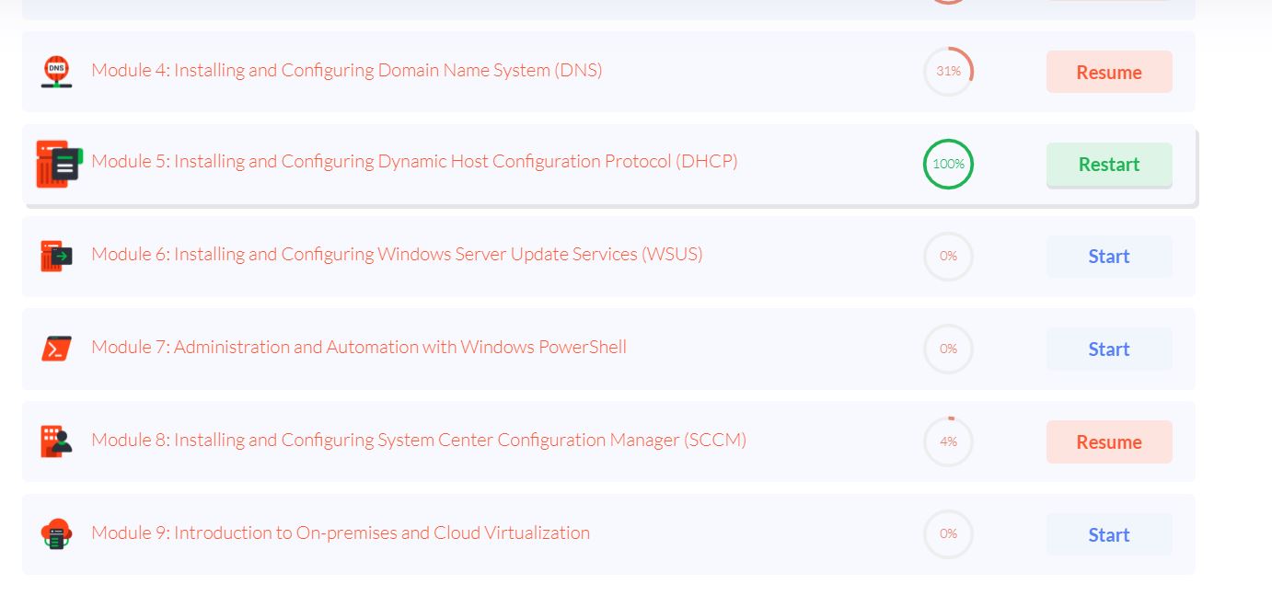1272x607 pixels.
Task: Click the 31% progress indicator
Action: 948,72
